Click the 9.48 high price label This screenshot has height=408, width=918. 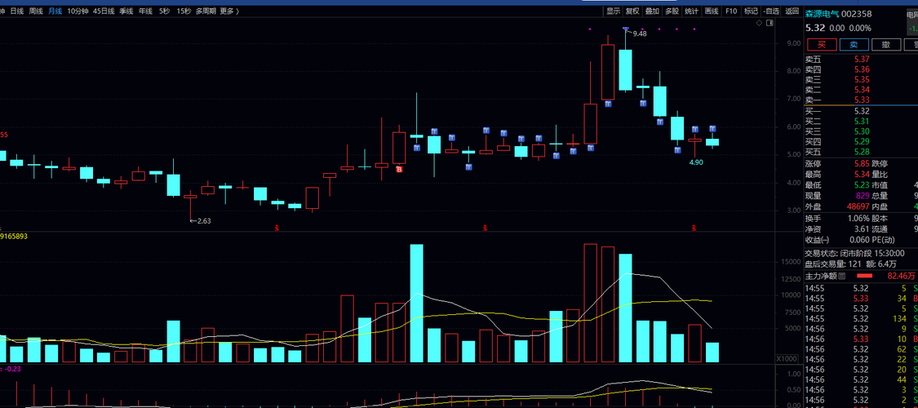pyautogui.click(x=640, y=34)
